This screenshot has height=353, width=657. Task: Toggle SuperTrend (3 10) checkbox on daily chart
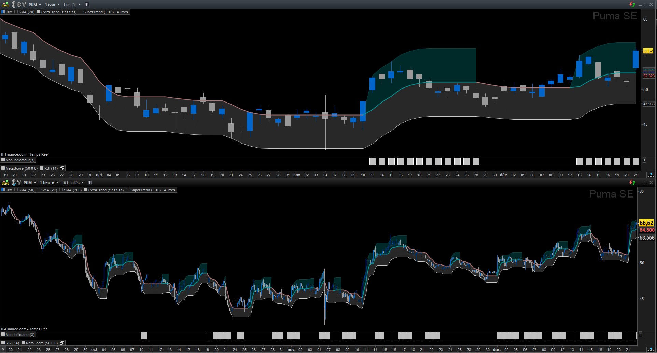81,12
